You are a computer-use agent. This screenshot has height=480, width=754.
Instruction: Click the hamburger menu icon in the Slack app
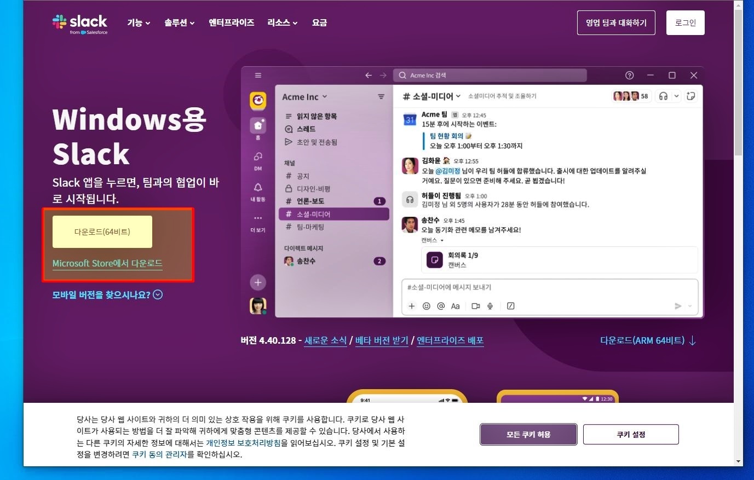point(258,76)
